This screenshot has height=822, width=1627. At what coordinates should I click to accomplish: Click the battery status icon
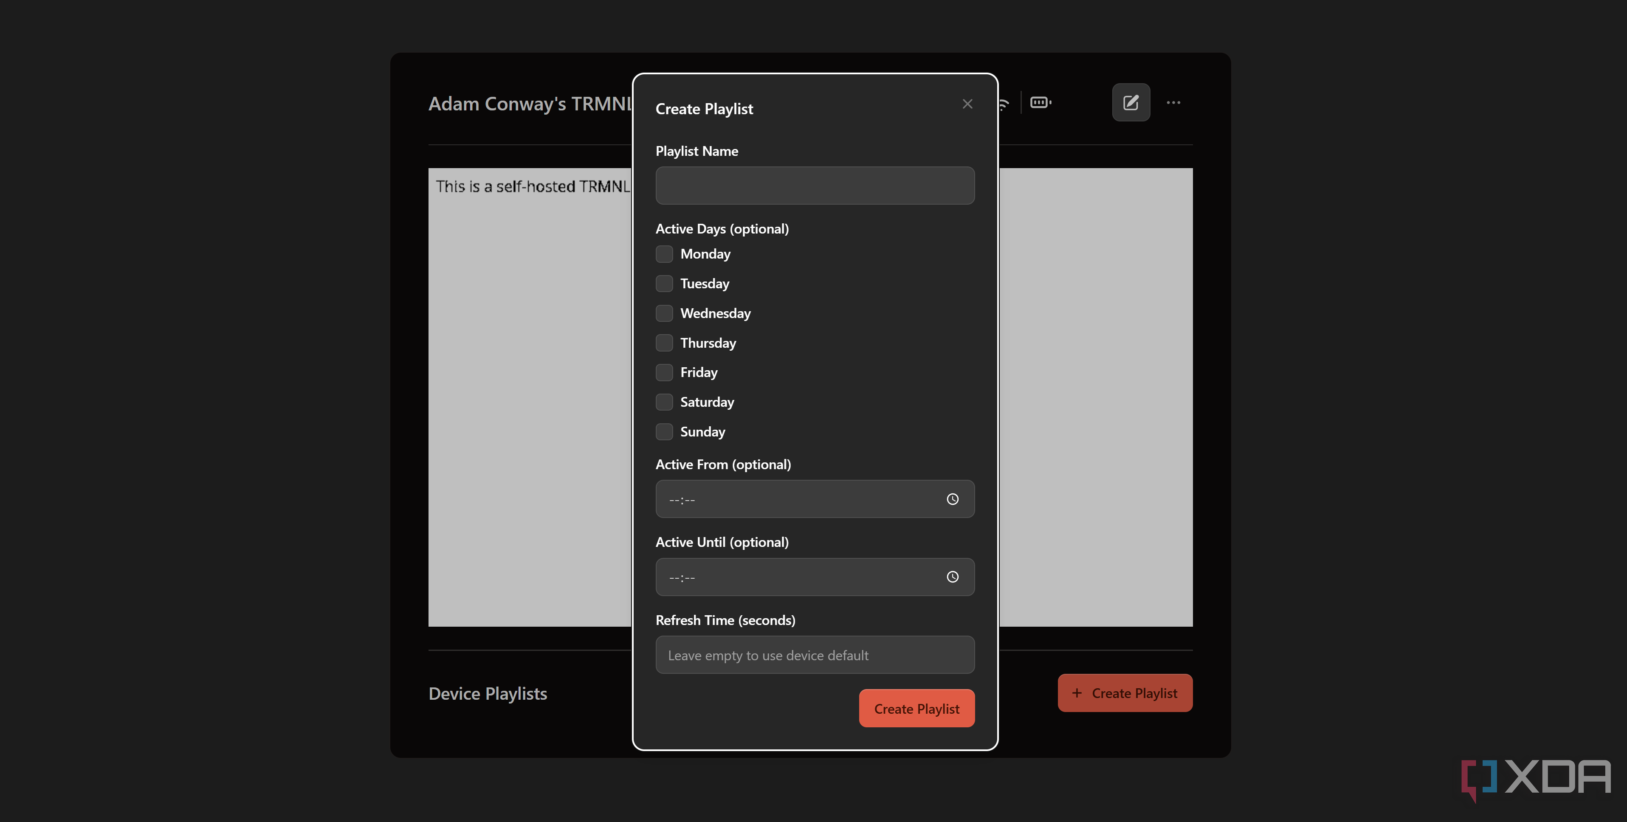[1040, 102]
